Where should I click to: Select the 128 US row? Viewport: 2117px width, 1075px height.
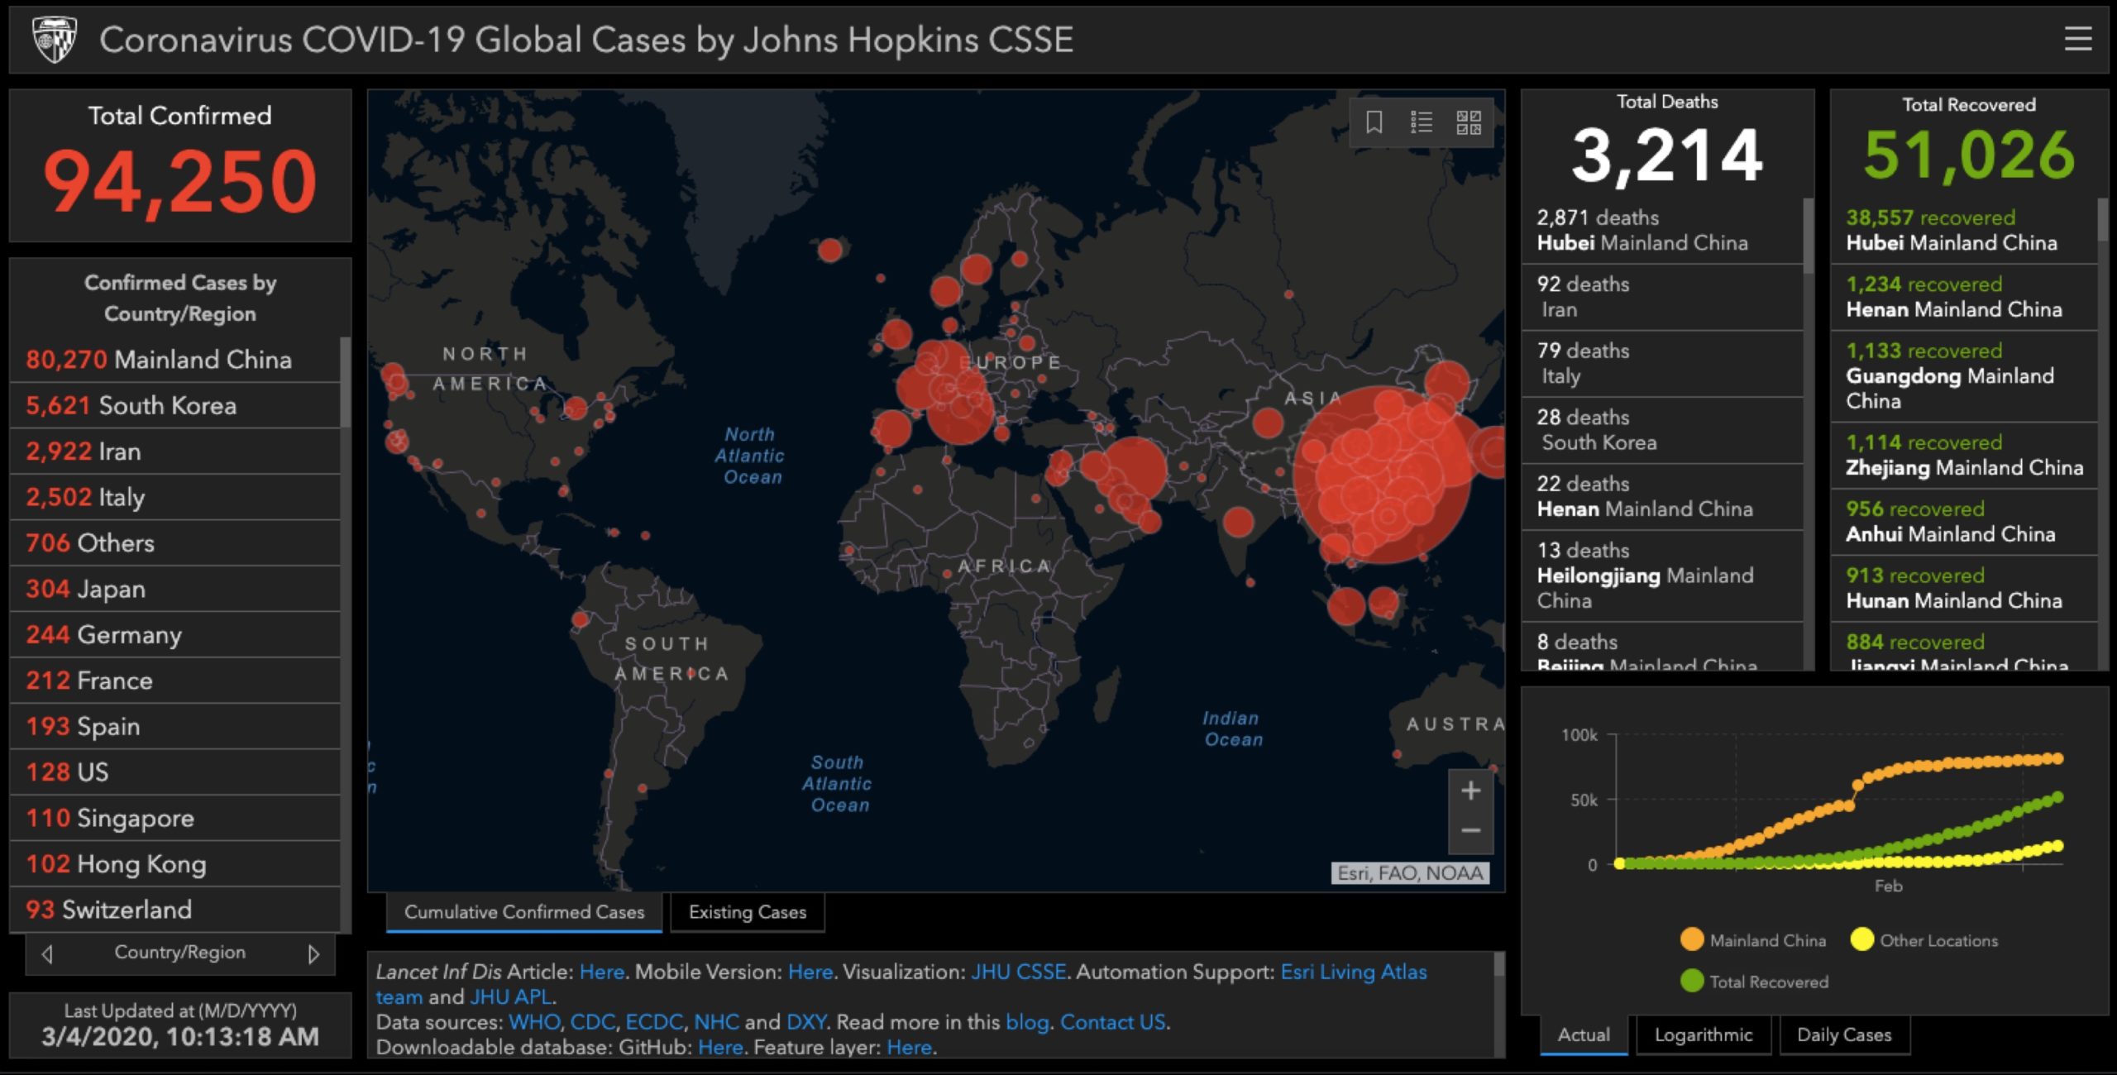(174, 772)
